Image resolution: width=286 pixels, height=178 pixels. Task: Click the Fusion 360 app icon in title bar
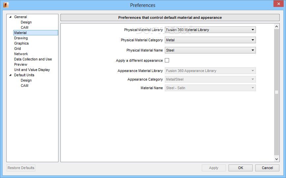click(6, 5)
